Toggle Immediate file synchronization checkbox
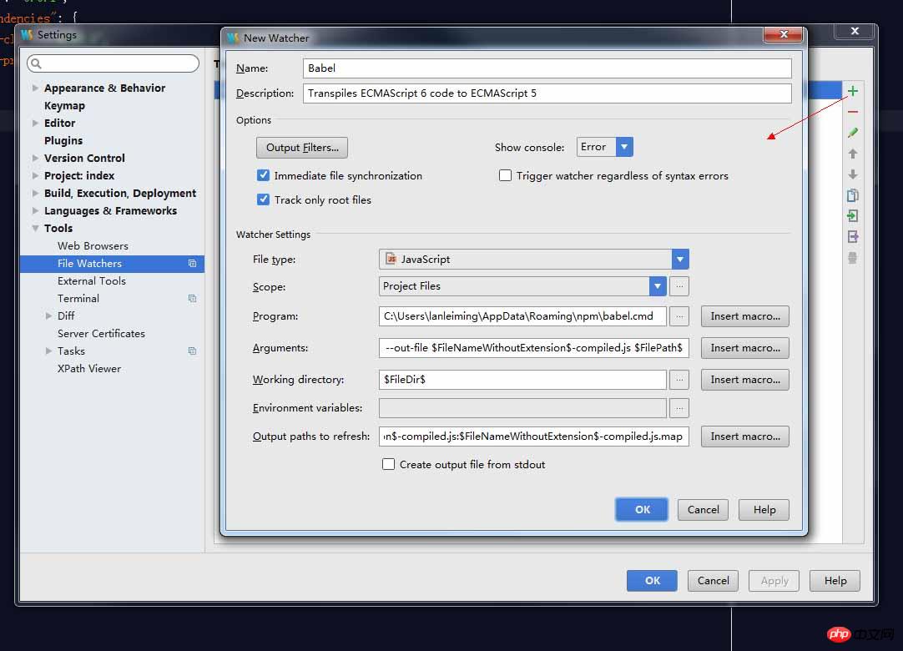Screen dimensions: 903x651 [263, 175]
